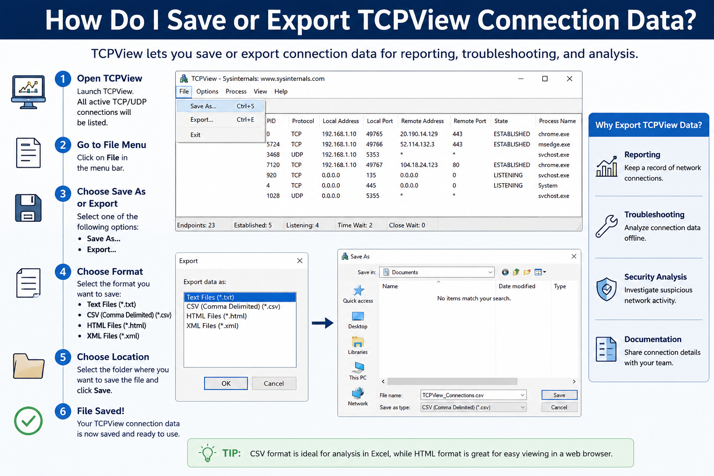Click the Network icon in Save As sidebar
The image size is (714, 476).
point(358,393)
